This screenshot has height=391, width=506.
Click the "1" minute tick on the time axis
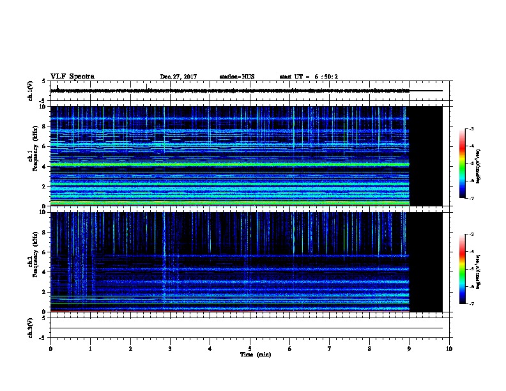(91, 349)
